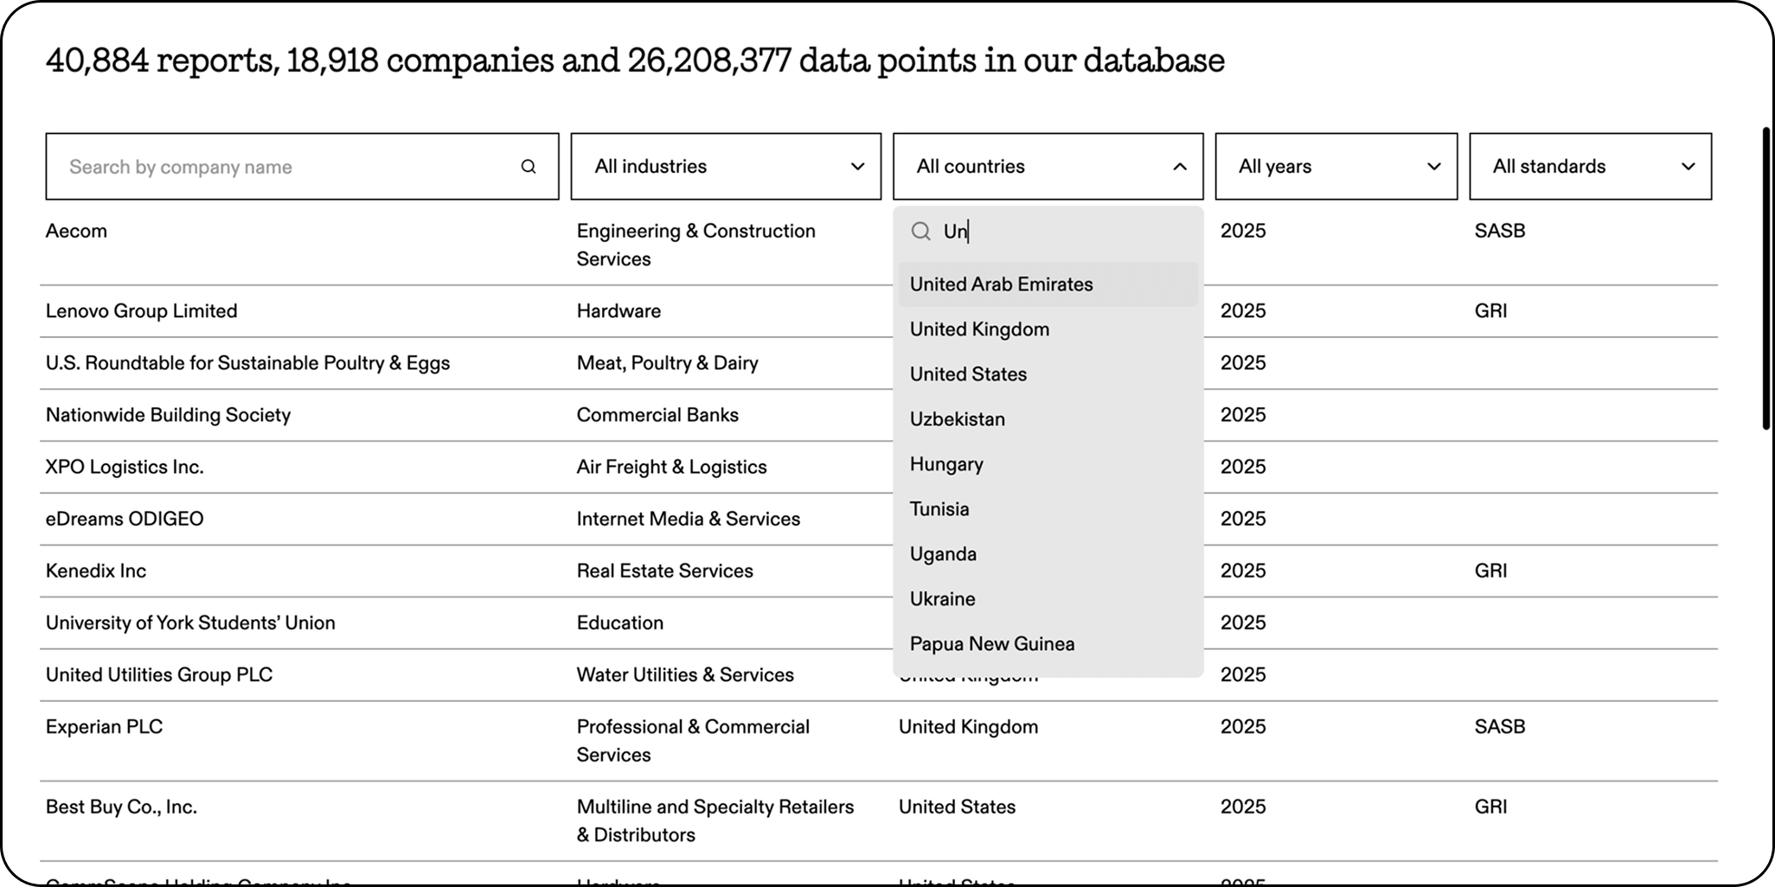Choose Tunisia in the dropdown list
Image resolution: width=1775 pixels, height=887 pixels.
coord(1048,509)
